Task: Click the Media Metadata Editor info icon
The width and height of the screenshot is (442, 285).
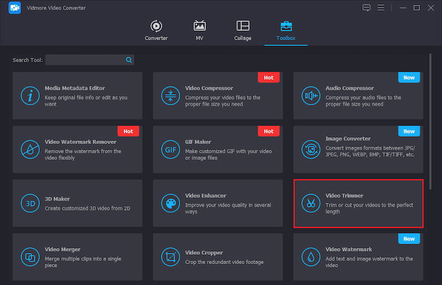Action: pyautogui.click(x=30, y=95)
